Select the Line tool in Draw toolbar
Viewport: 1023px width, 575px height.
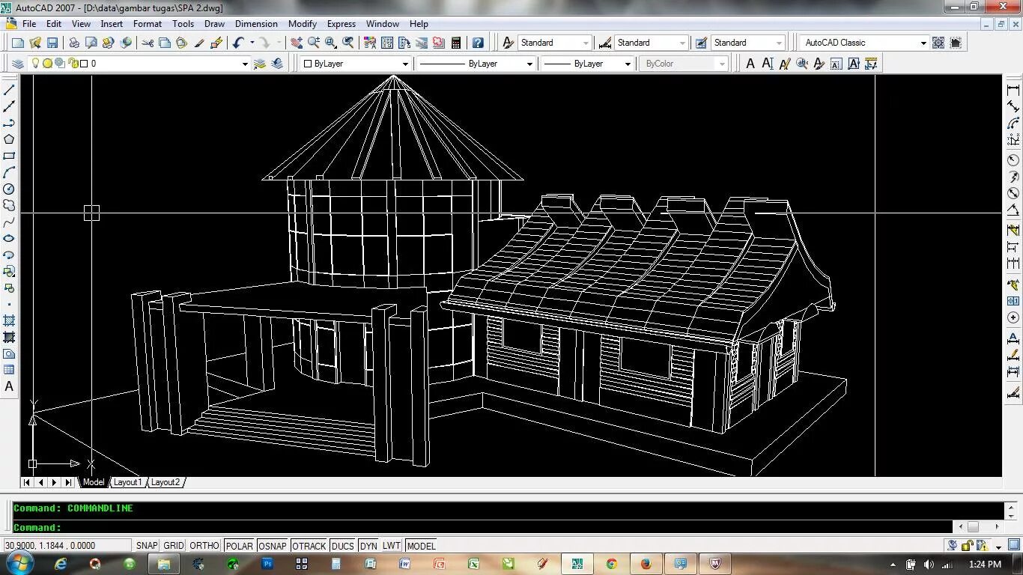pos(9,90)
